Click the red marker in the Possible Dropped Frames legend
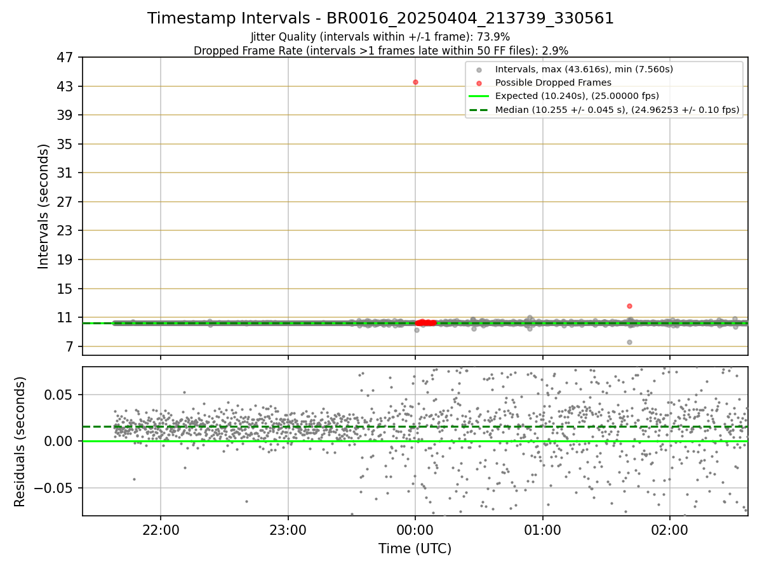Image resolution: width=762 pixels, height=571 pixels. point(479,83)
